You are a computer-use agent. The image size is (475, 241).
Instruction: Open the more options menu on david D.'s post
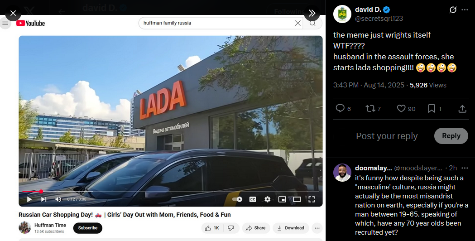tap(465, 10)
